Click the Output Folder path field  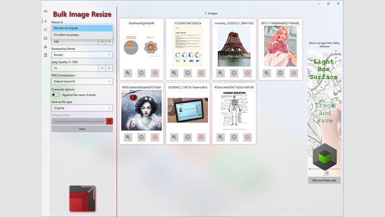point(78,121)
